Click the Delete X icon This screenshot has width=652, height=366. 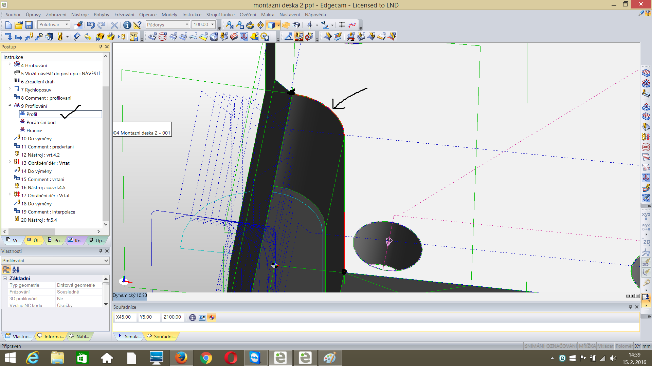[114, 25]
